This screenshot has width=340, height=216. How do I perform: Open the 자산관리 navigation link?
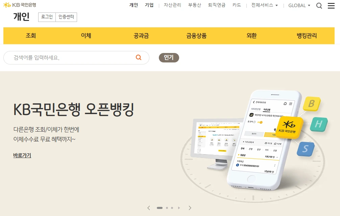point(172,5)
